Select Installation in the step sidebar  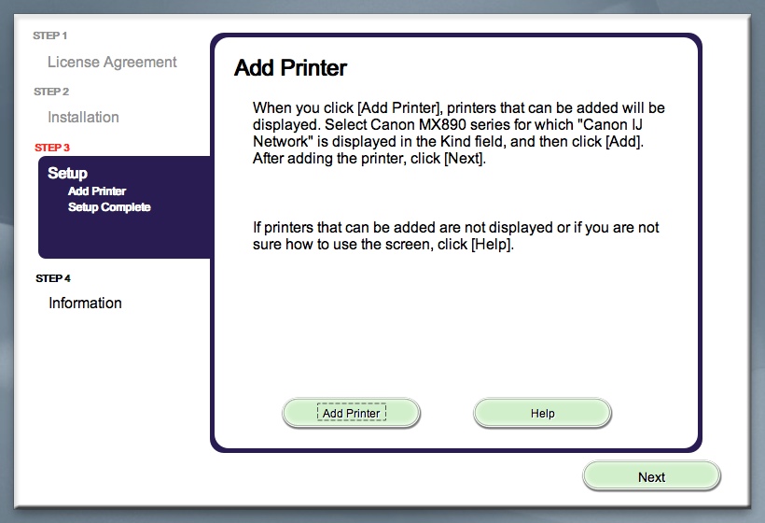click(x=84, y=118)
